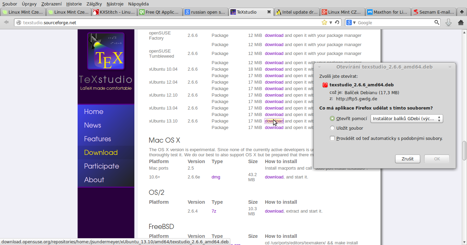467x245 pixels.
Task: Click the browser back arrow button
Action: tap(6, 23)
